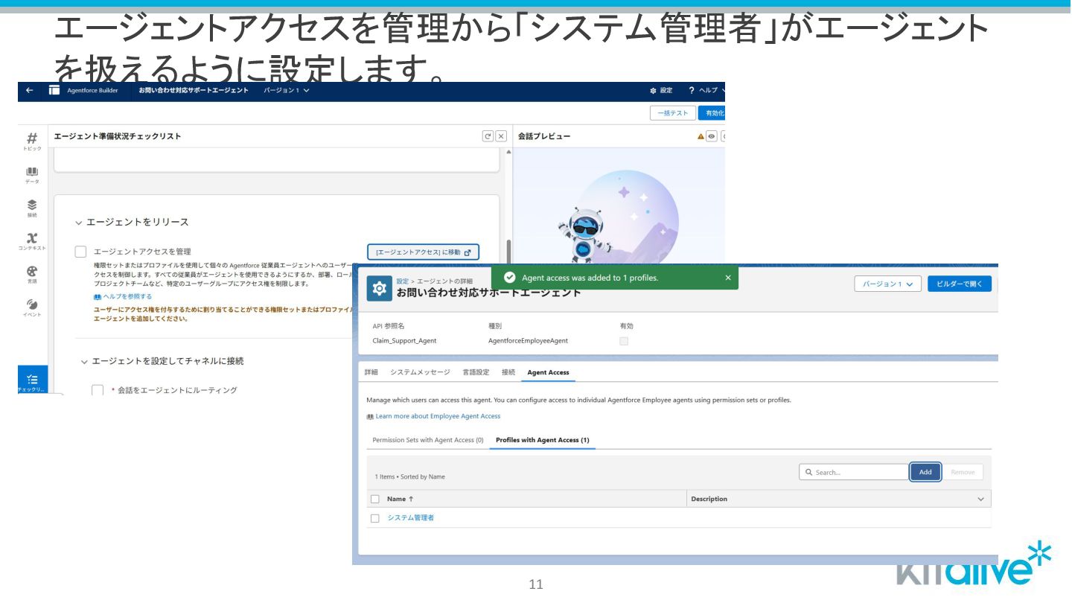Screen dimensions: 1072x603
Task: Close the readiness checklist panel
Action: pos(501,136)
